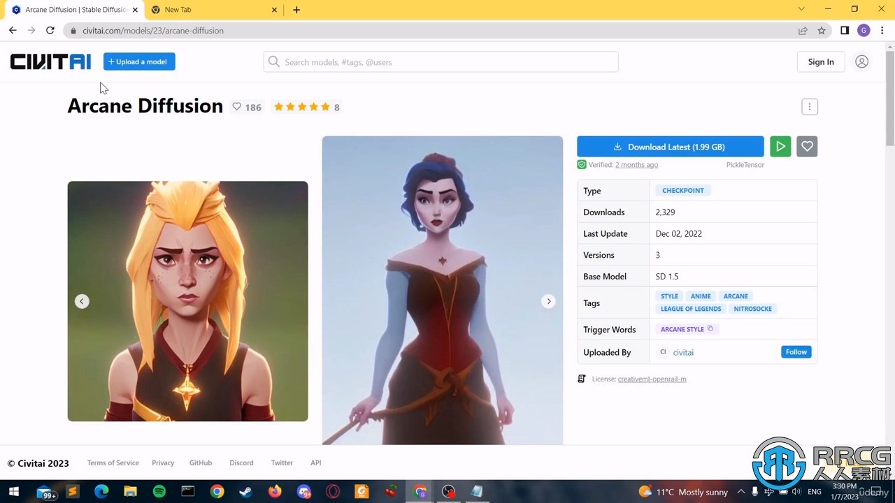The height and width of the screenshot is (503, 895).
Task: Click the share page icon in address bar
Action: pyautogui.click(x=803, y=31)
